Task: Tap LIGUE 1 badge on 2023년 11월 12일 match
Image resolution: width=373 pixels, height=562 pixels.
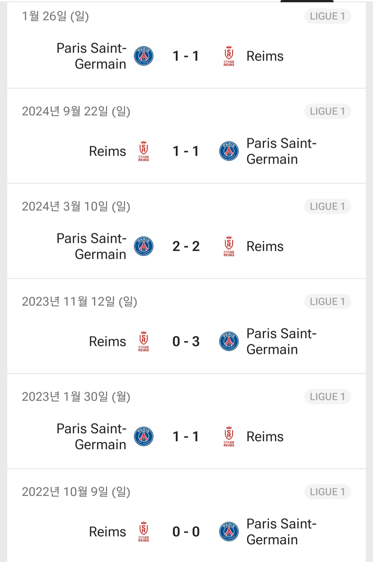Action: pos(327,302)
